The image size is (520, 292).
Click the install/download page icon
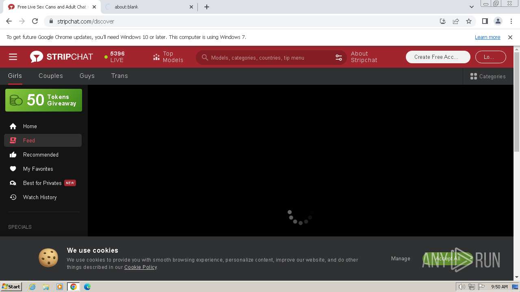pyautogui.click(x=443, y=21)
